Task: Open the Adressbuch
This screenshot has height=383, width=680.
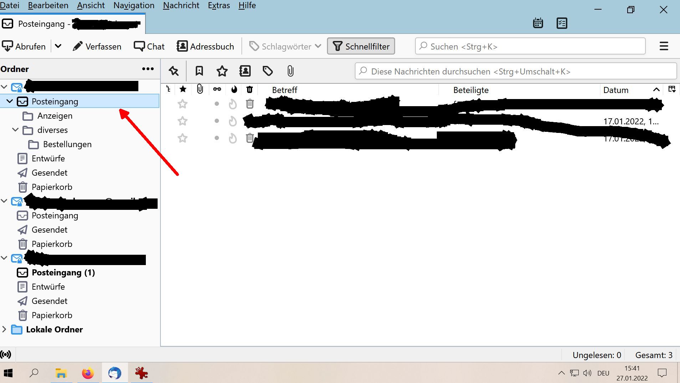Action: pos(205,46)
